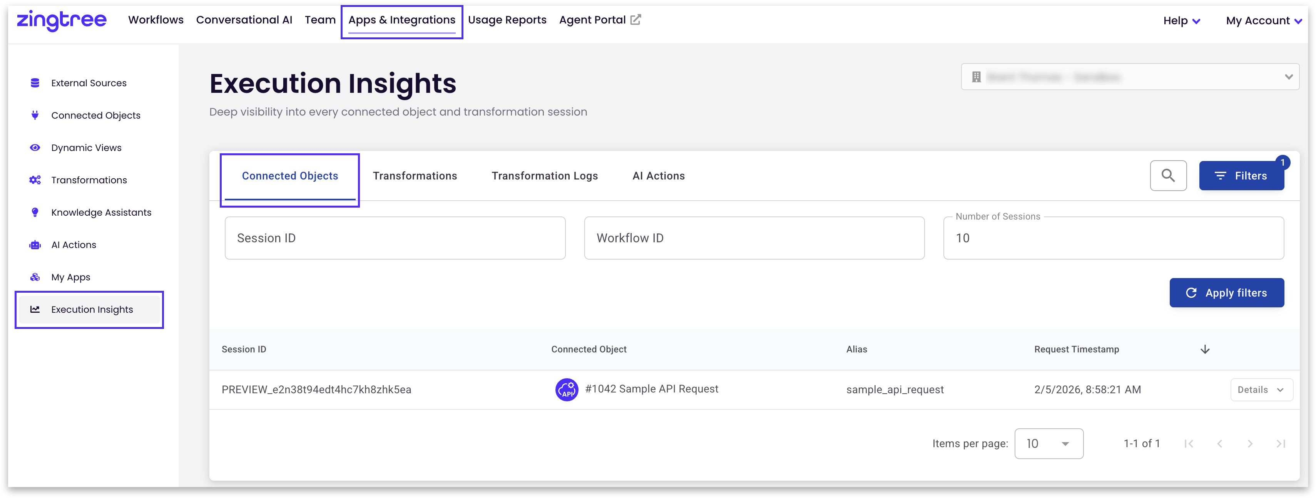Screen dimensions: 1316x498
Task: Click the Transformations gears icon in sidebar
Action: [x=35, y=180]
